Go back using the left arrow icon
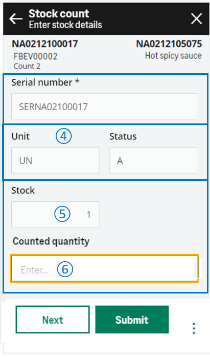This screenshot has height=357, width=210. pos(16,19)
